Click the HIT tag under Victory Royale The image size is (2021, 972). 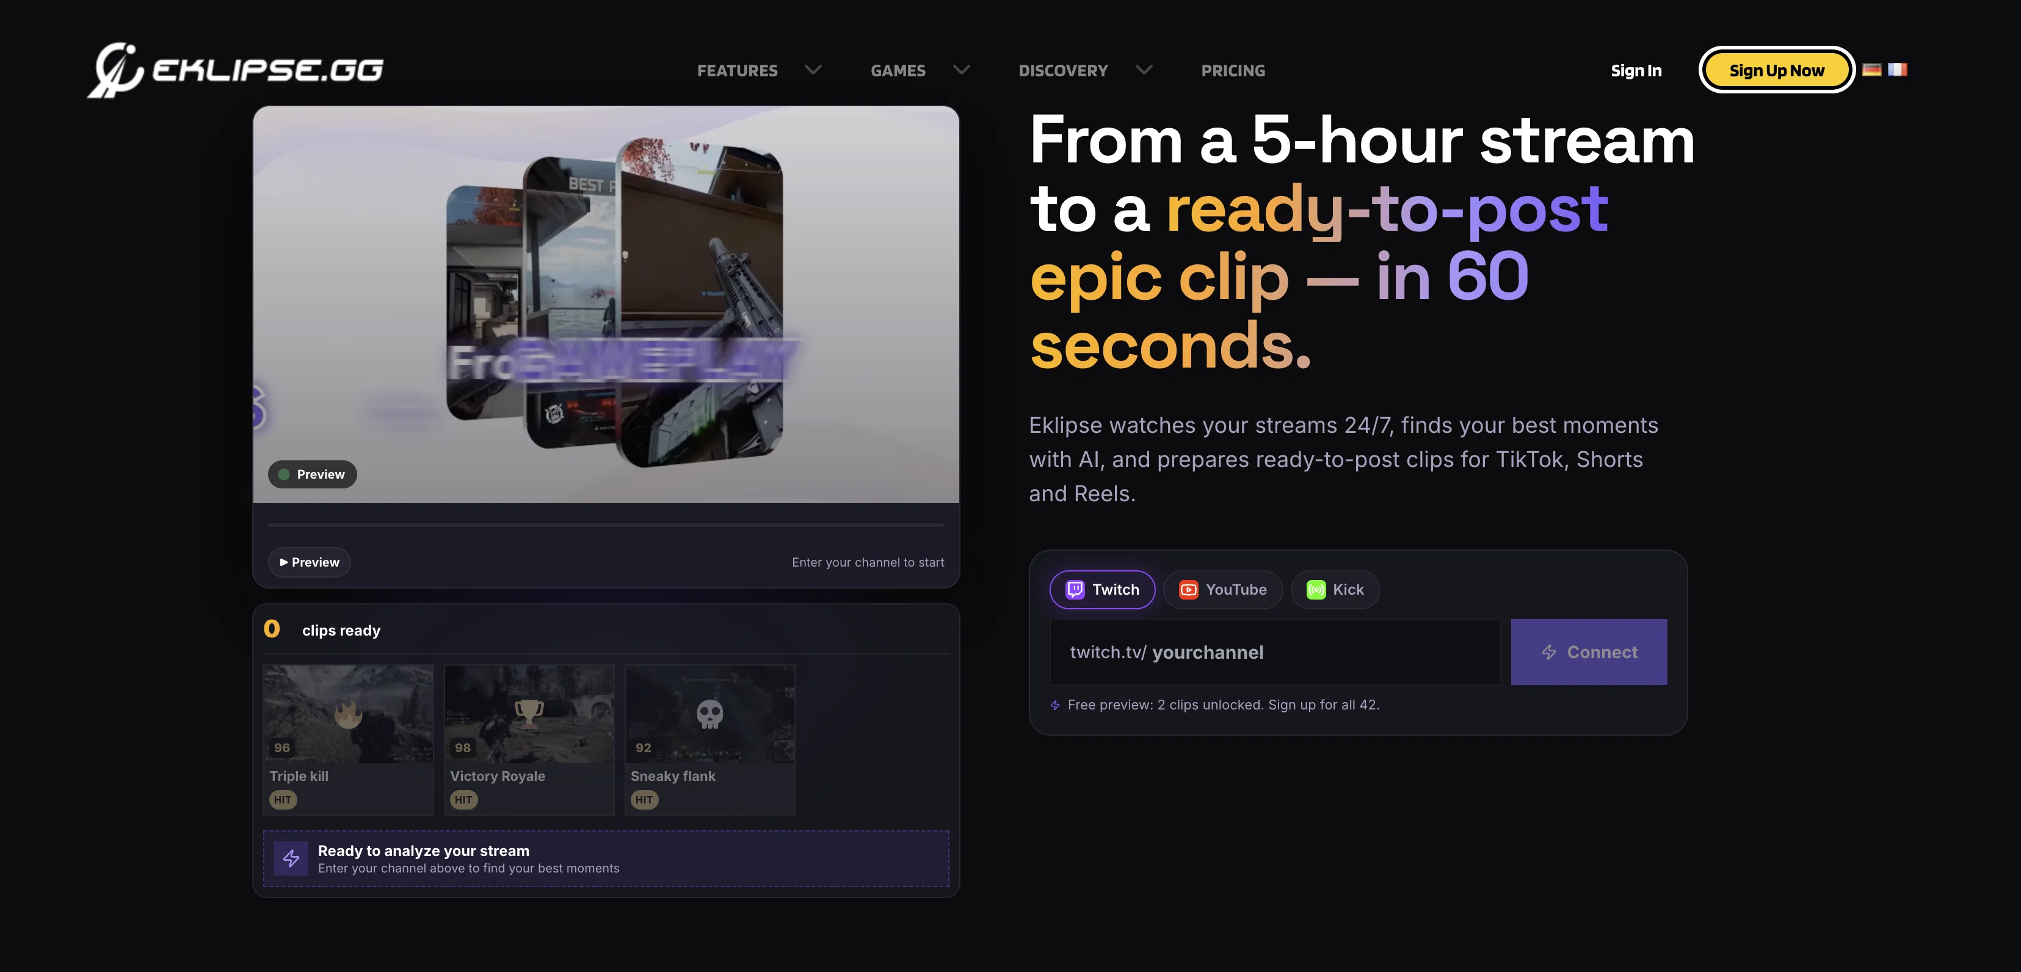click(463, 799)
